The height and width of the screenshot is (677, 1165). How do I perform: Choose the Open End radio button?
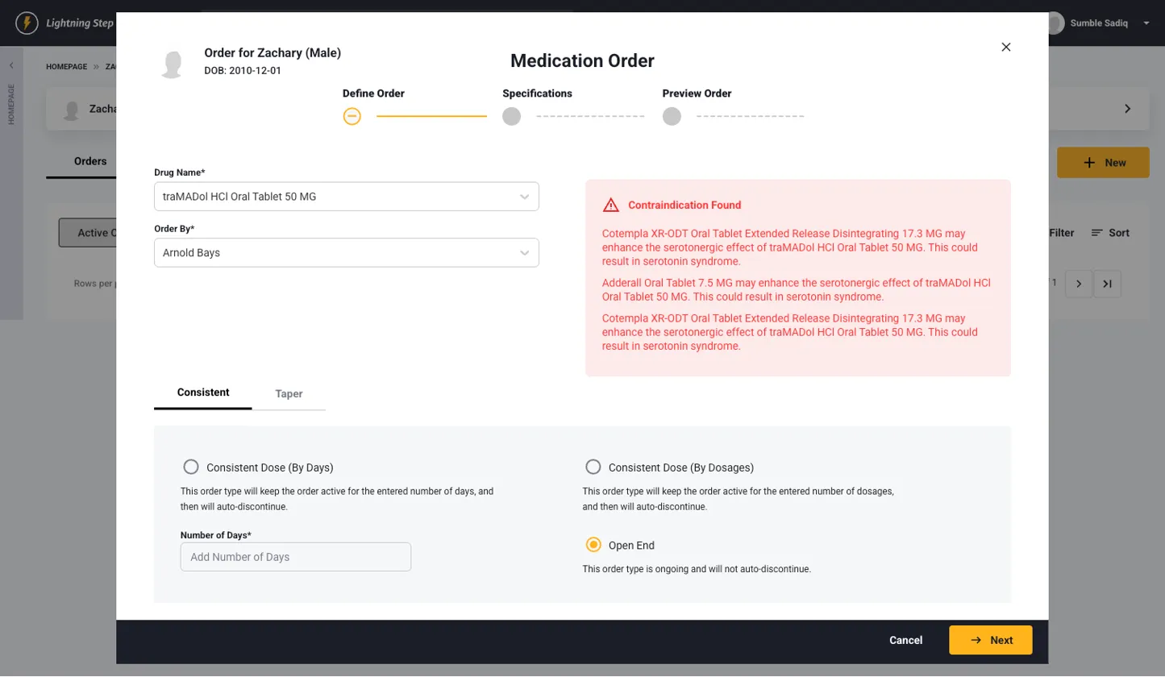[x=593, y=545]
